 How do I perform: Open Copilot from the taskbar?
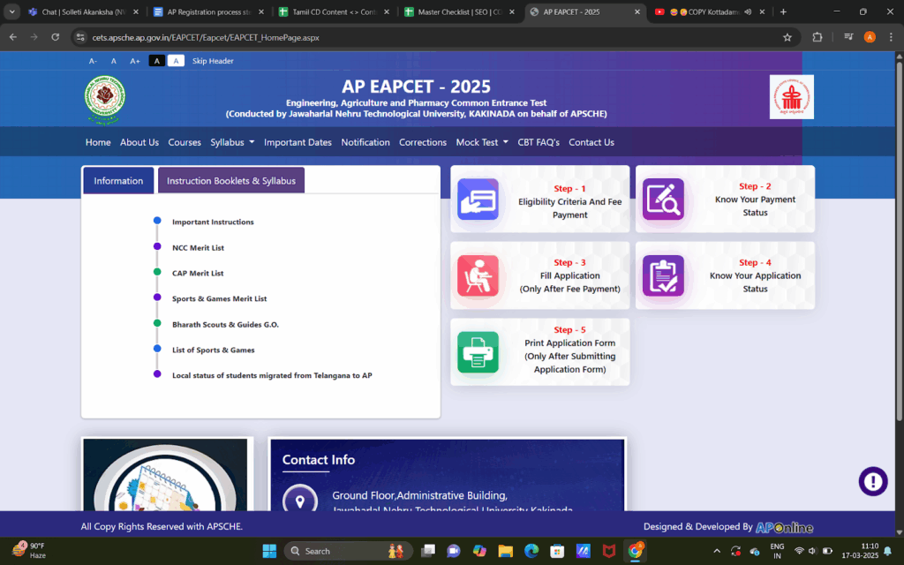(479, 551)
